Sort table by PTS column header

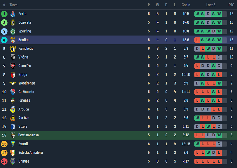click(x=231, y=5)
